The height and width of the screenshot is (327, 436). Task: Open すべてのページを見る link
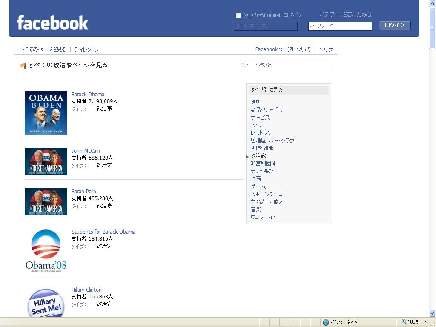pyautogui.click(x=42, y=49)
